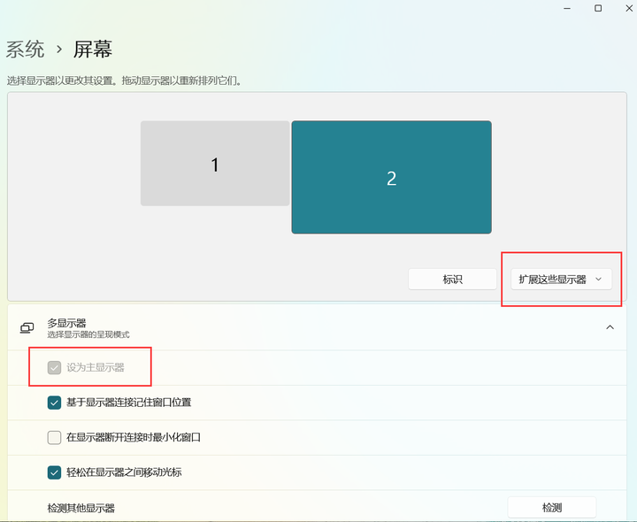
Task: Click the multi-display monitors icon
Action: click(x=27, y=328)
